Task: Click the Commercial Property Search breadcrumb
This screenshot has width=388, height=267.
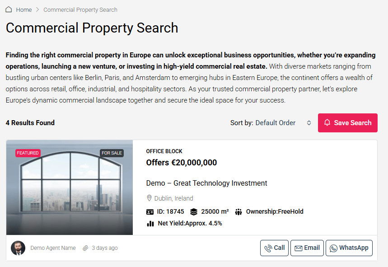Action: point(80,9)
